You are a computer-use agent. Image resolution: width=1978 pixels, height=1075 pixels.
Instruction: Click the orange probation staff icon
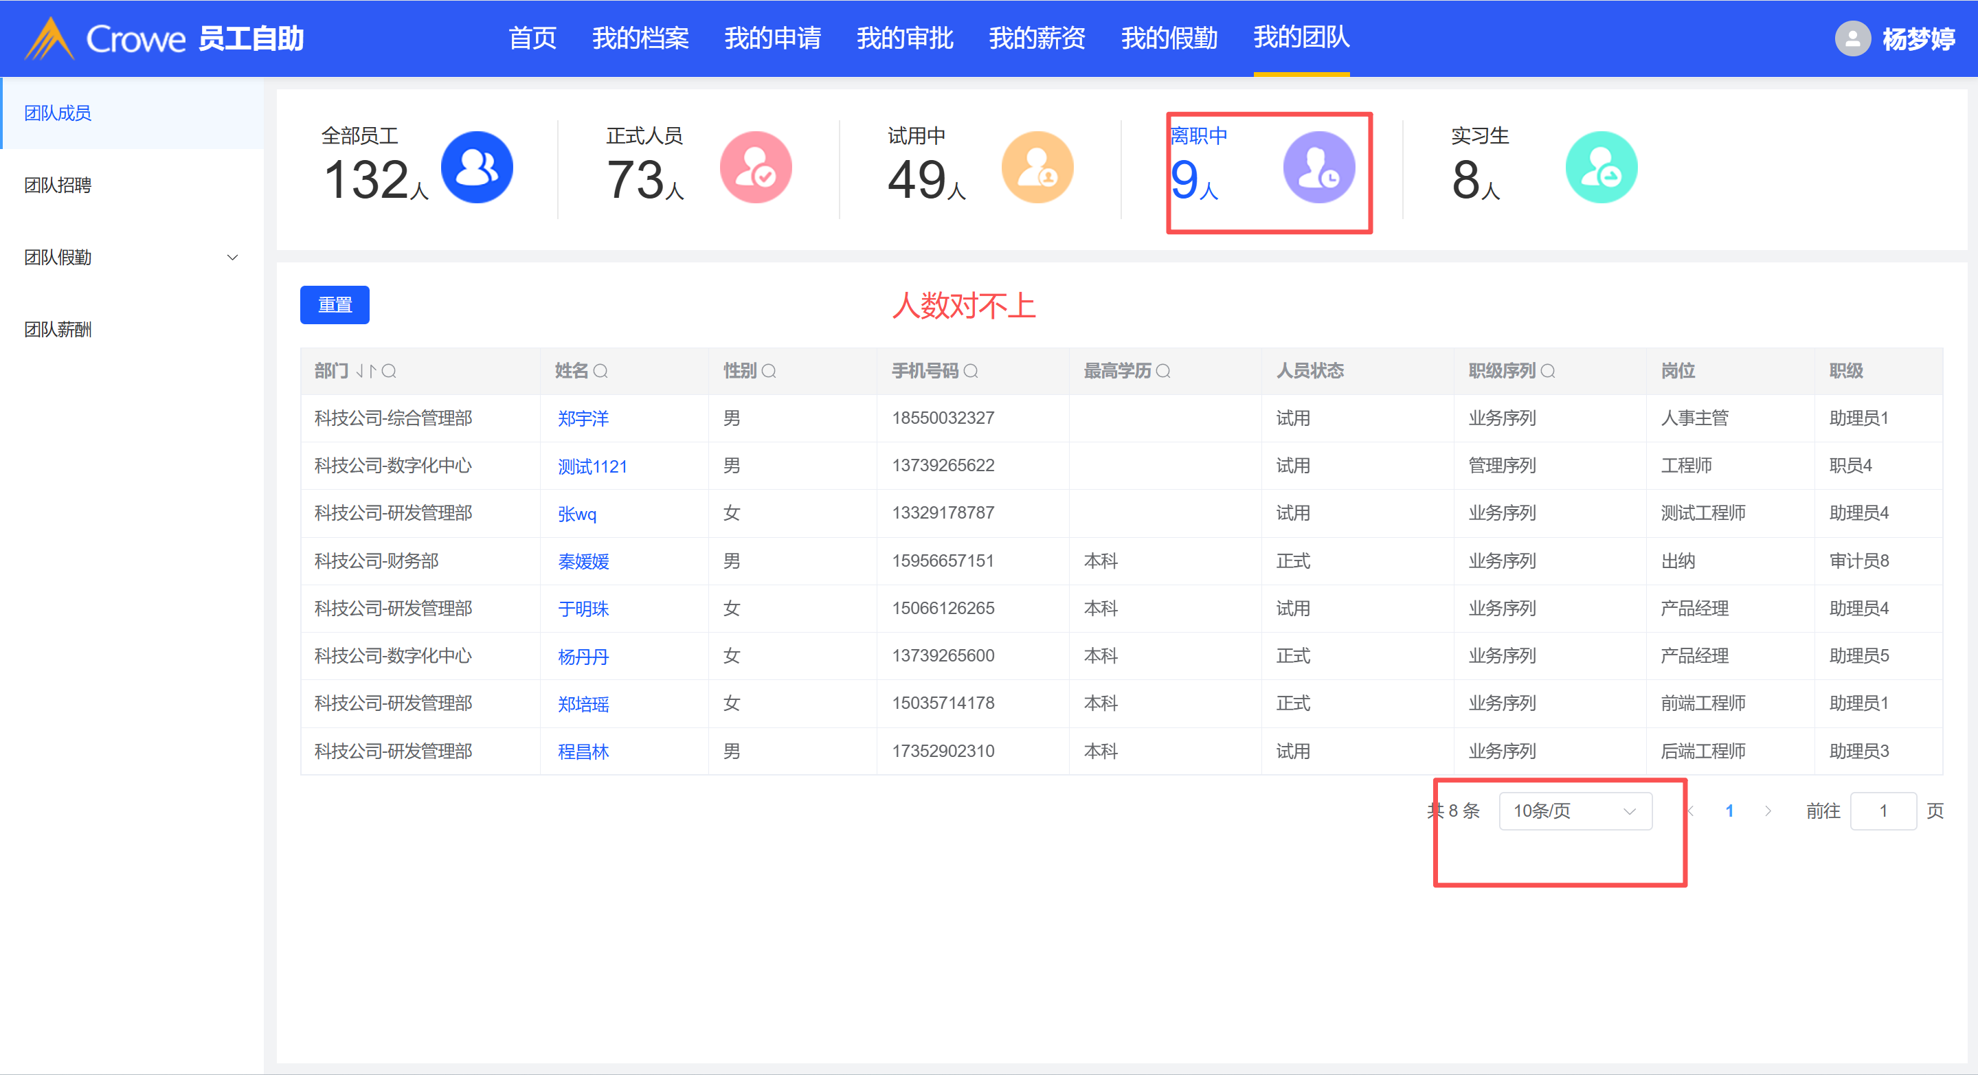(1037, 168)
